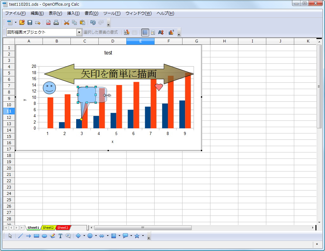Select the Stars shapes tool
This screenshot has height=251, width=325.
point(137,236)
